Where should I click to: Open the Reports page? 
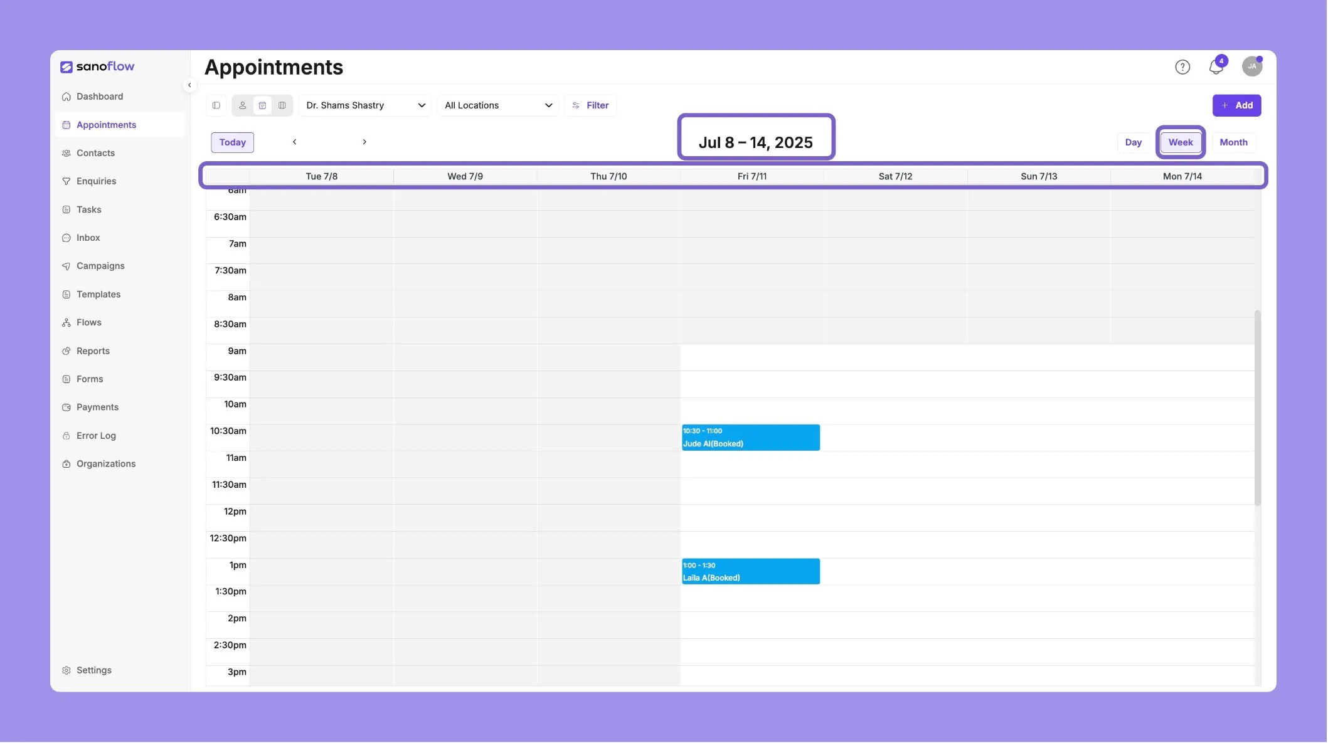[93, 351]
